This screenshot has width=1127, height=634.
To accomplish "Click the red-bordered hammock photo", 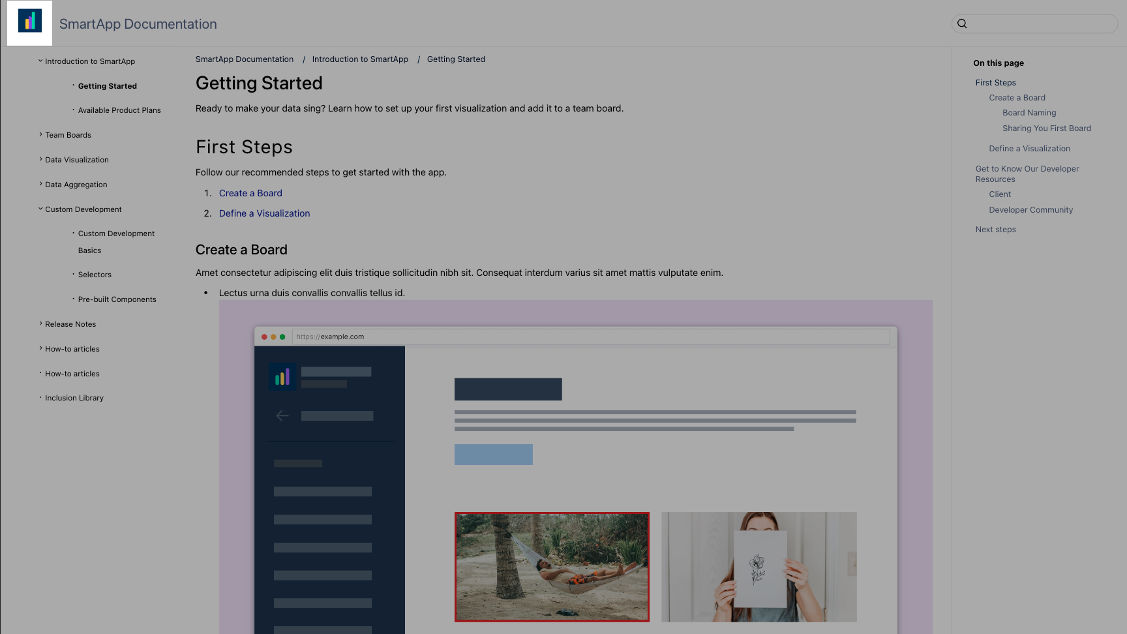I will tap(552, 566).
